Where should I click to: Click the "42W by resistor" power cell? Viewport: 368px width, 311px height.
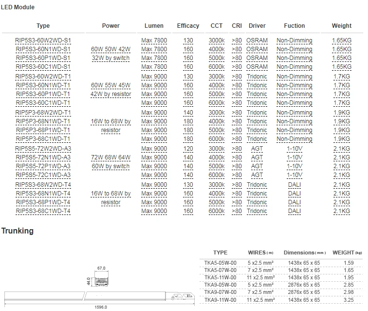pos(110,94)
